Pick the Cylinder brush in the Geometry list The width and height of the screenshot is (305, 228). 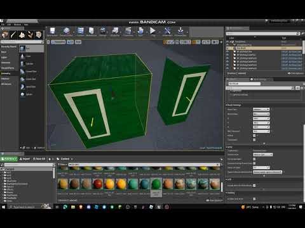[32, 64]
